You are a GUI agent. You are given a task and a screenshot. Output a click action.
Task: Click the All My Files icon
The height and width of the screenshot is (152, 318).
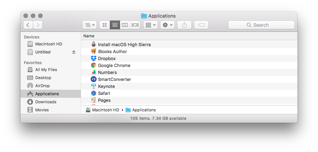click(30, 70)
